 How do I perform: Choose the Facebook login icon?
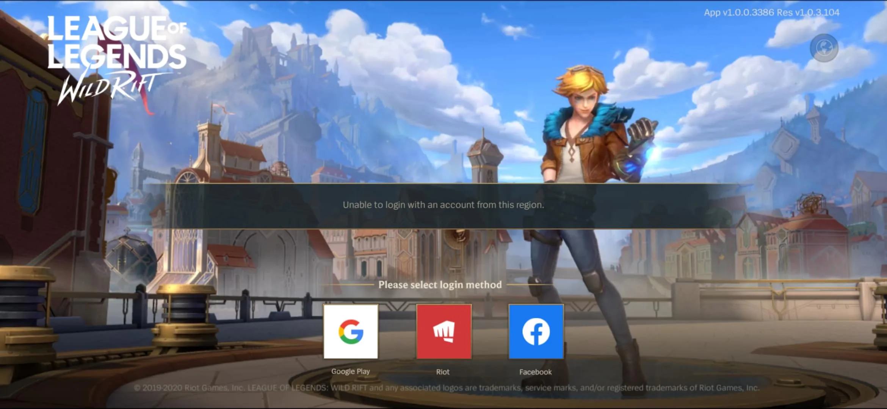pyautogui.click(x=536, y=331)
